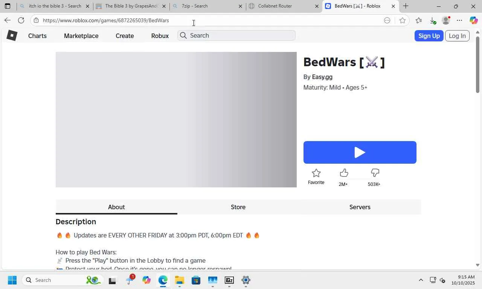482x289 pixels.
Task: Go to the Roblox Create page
Action: pos(125,36)
